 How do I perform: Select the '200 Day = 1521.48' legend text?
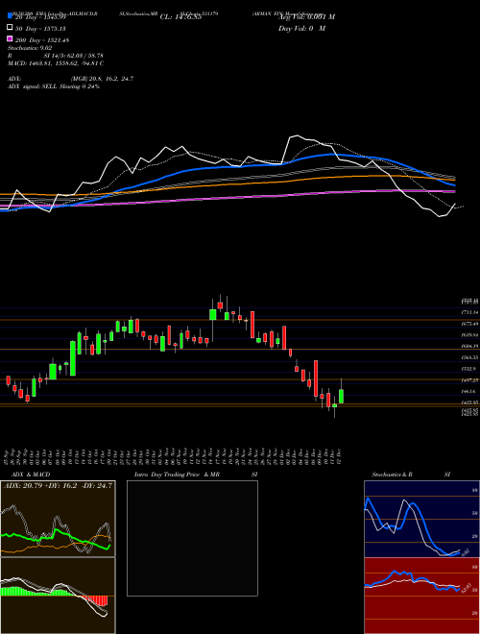click(x=42, y=40)
